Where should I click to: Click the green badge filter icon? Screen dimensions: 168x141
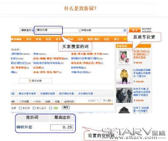[x=56, y=108]
